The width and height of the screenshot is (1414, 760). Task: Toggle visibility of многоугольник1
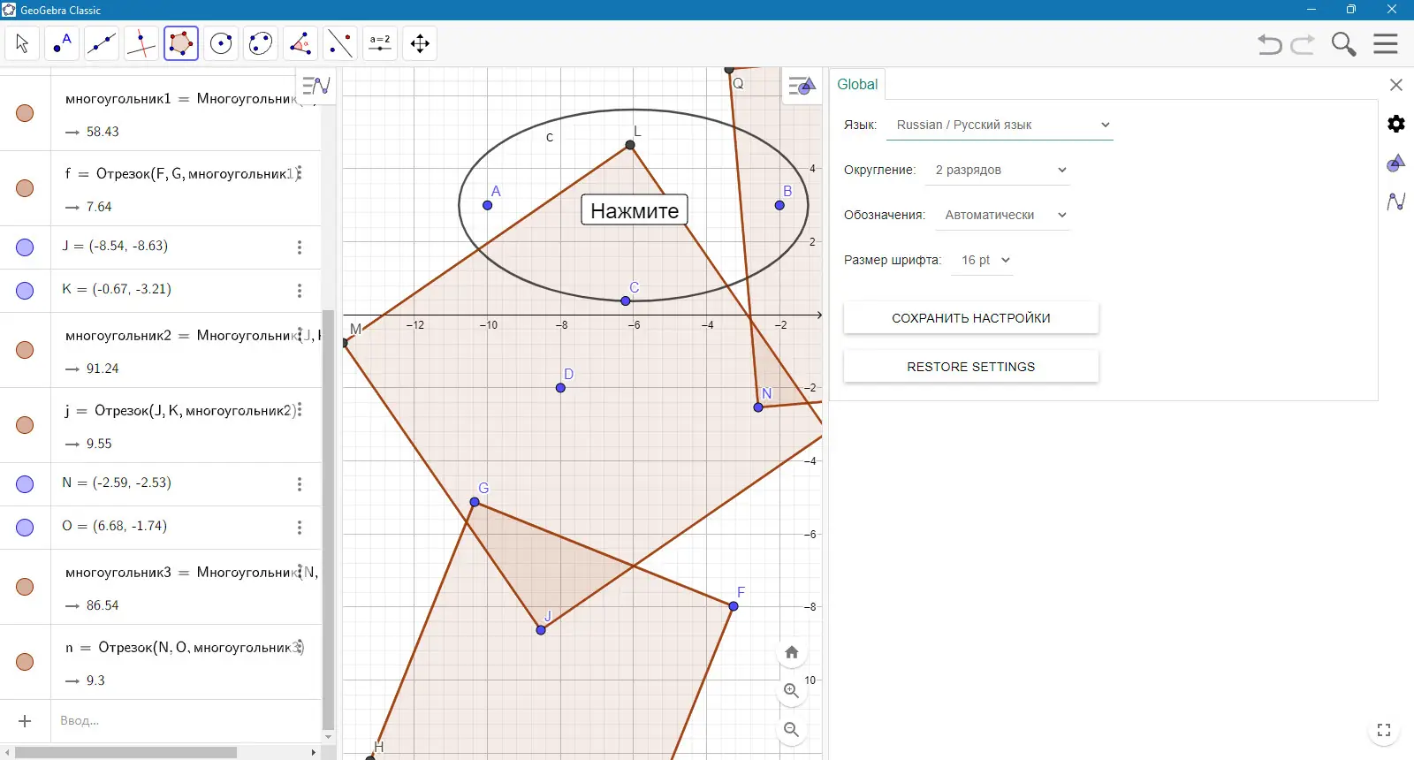coord(25,113)
